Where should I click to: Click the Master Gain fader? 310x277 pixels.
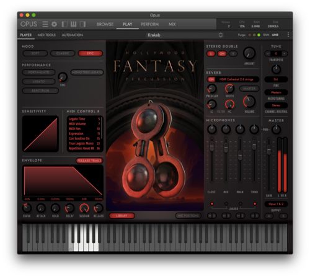tap(268, 149)
